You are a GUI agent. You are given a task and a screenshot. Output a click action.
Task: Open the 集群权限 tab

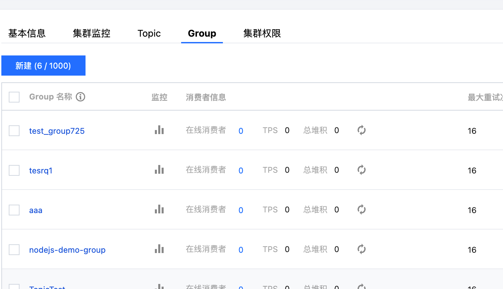(x=262, y=33)
